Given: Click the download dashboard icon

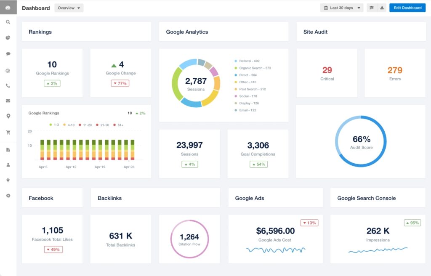Looking at the screenshot, I should pos(382,8).
